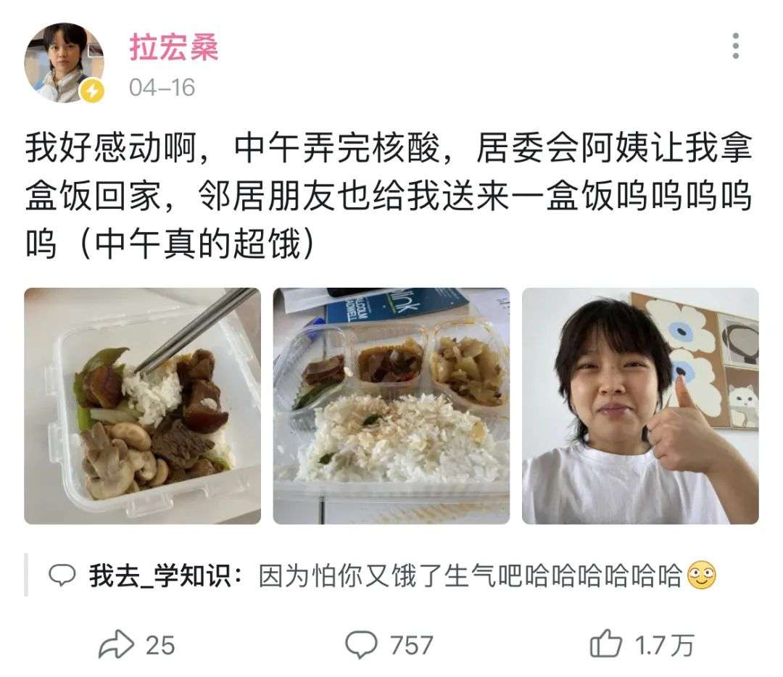This screenshot has width=783, height=677.
Task: Open the username link 拉宏桑
Action: pos(174,47)
